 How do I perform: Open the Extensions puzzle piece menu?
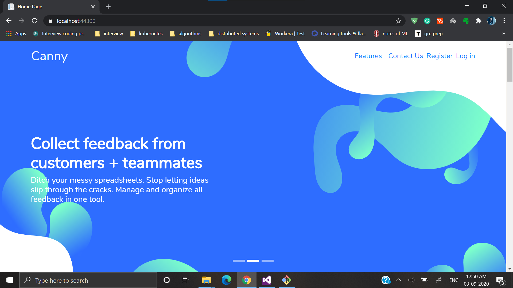[478, 21]
